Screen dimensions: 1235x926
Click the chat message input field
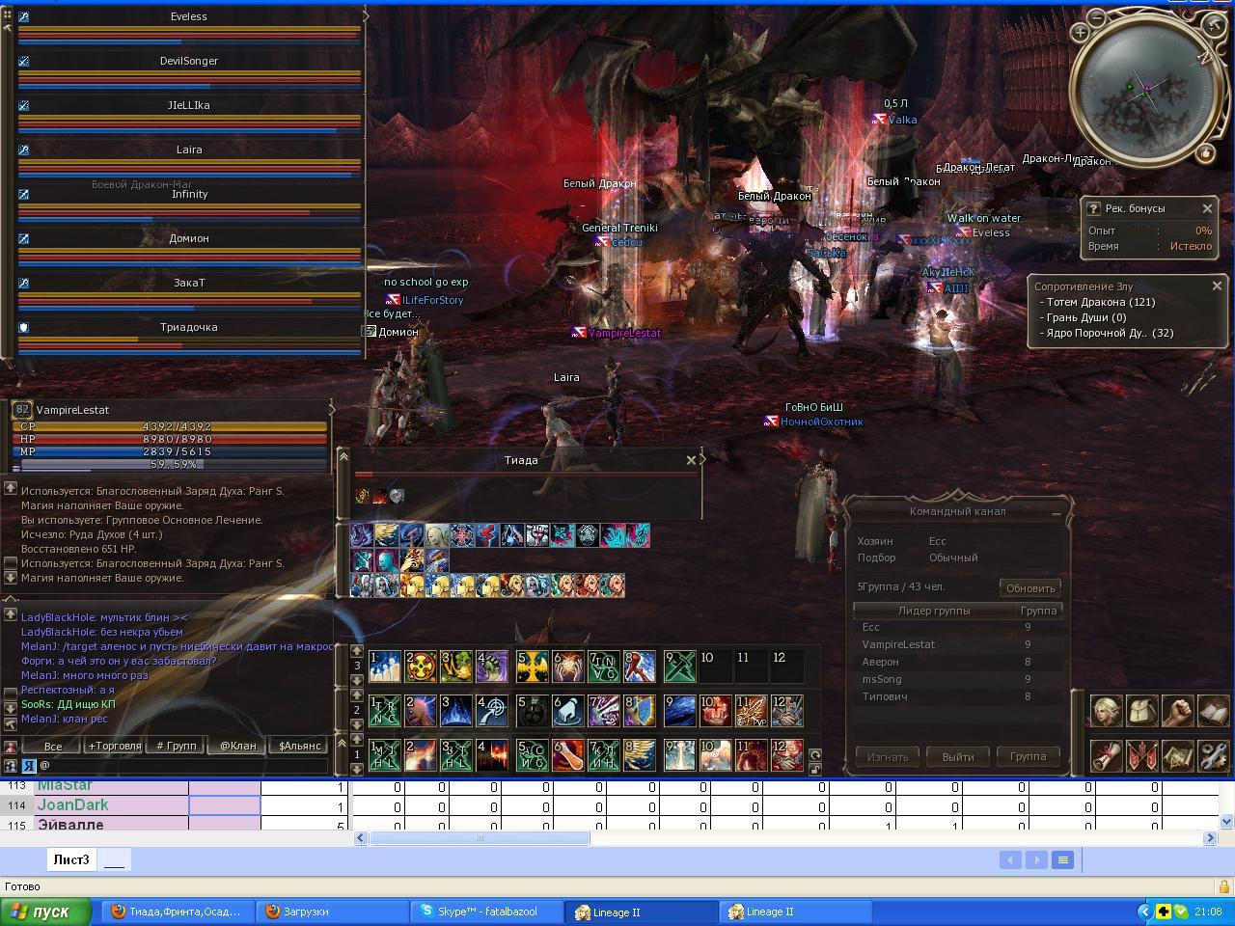[183, 766]
